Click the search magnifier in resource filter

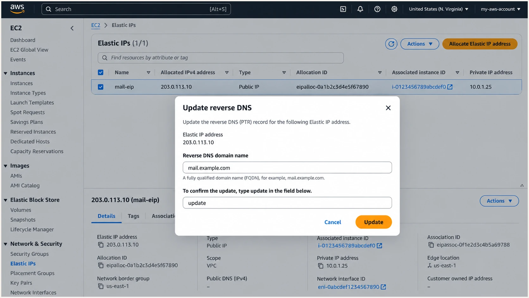pos(104,58)
